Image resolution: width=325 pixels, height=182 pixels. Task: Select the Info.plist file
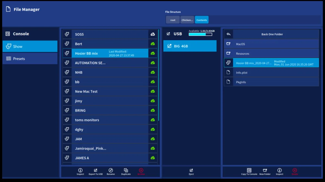pos(271,72)
